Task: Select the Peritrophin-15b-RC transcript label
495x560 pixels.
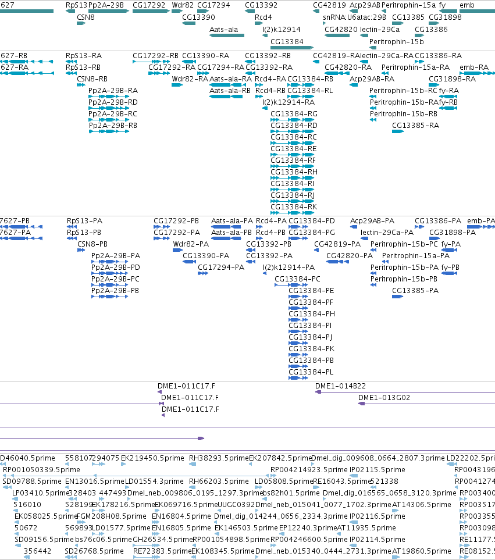Action: tap(403, 91)
